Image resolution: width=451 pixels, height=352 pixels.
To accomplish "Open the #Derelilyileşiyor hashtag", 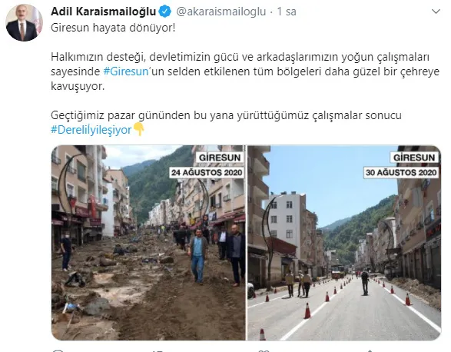I will pyautogui.click(x=91, y=130).
